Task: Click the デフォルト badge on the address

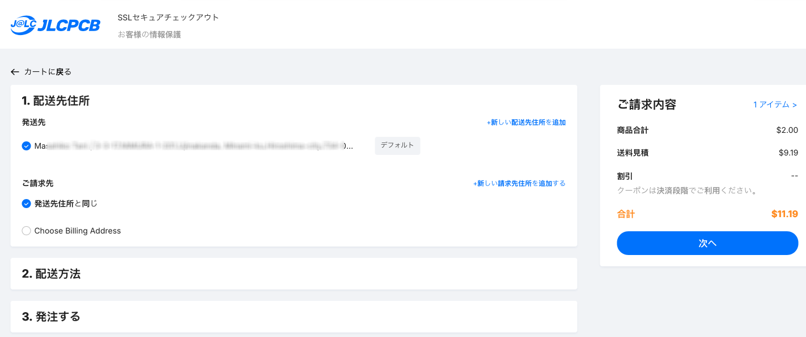Action: click(397, 145)
